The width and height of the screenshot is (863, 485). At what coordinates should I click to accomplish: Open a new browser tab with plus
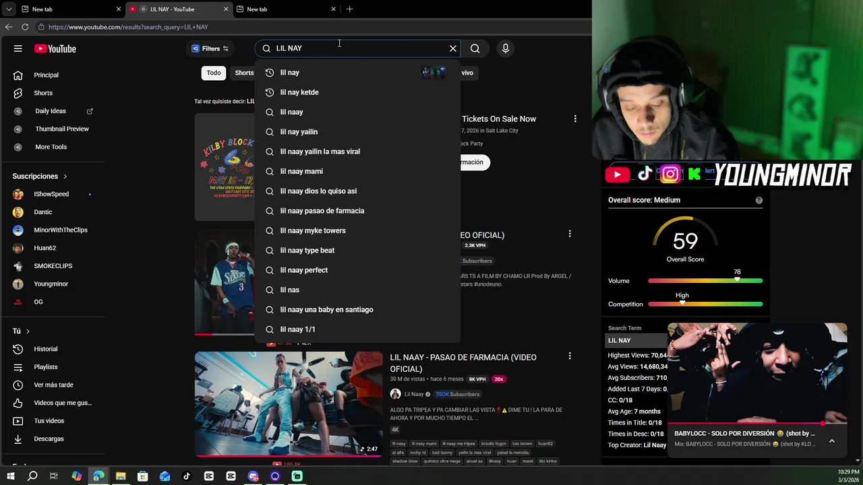coord(349,9)
